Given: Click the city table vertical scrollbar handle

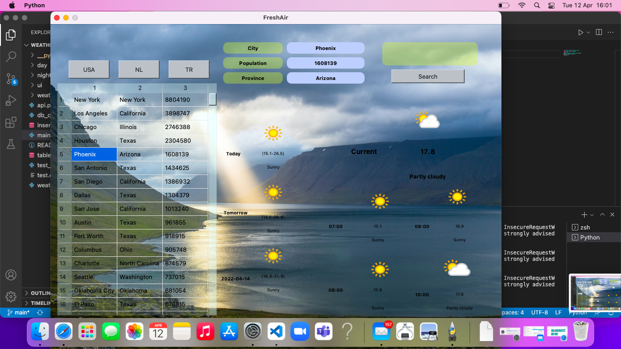Looking at the screenshot, I should 212,99.
